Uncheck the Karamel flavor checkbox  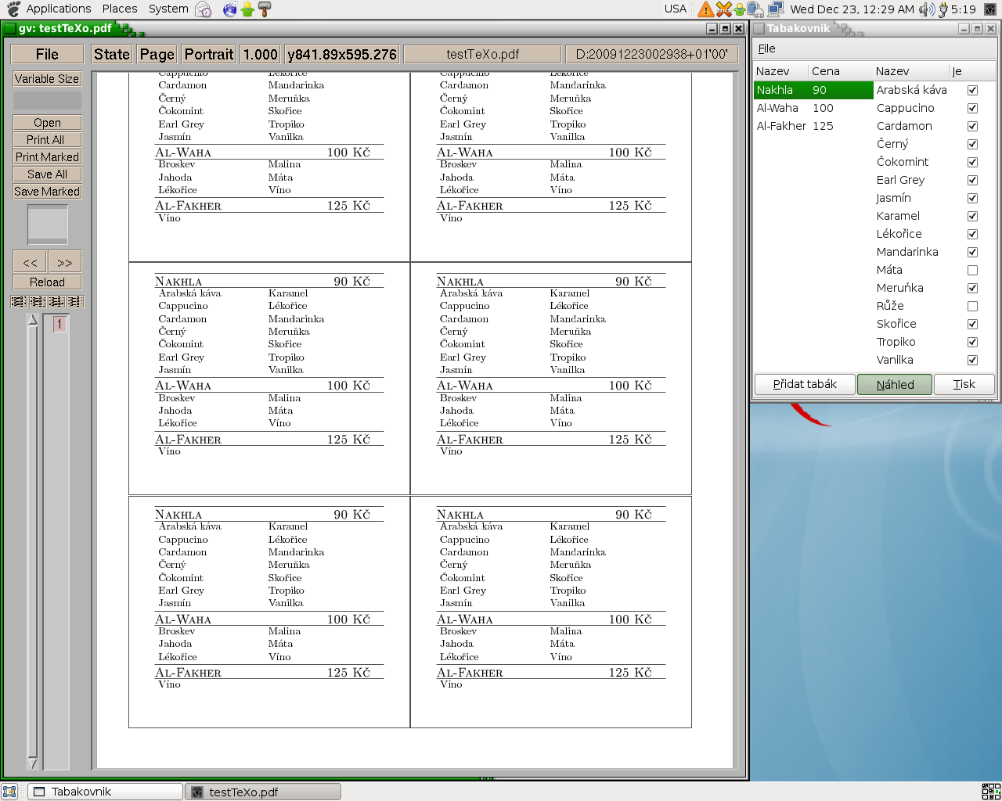pyautogui.click(x=972, y=217)
